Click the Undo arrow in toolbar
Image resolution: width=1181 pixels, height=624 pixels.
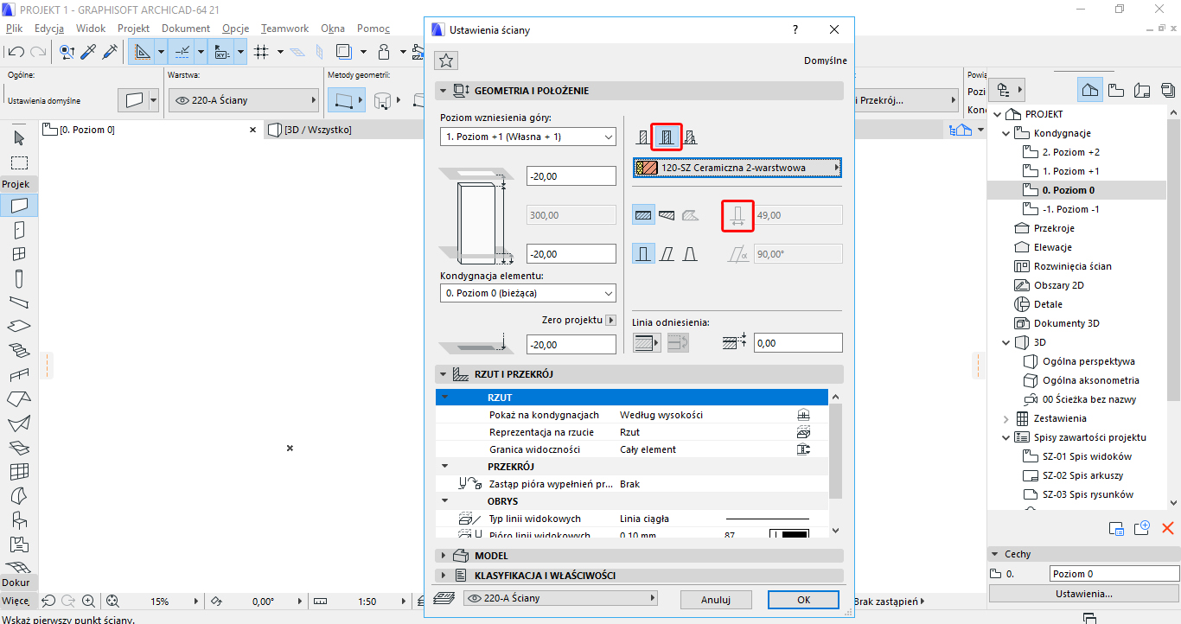coord(16,52)
